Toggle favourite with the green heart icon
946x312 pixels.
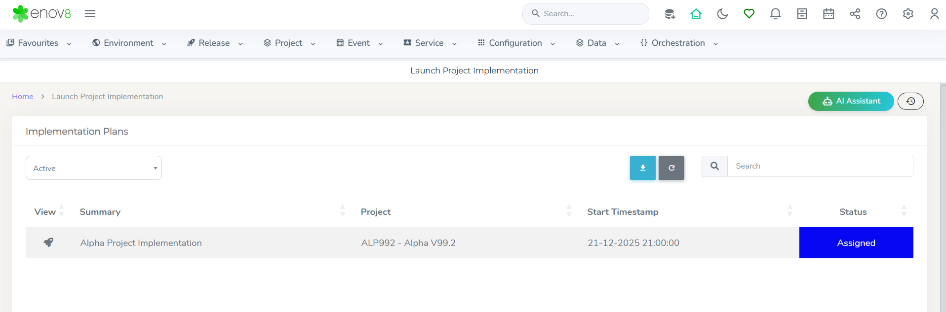pos(749,14)
